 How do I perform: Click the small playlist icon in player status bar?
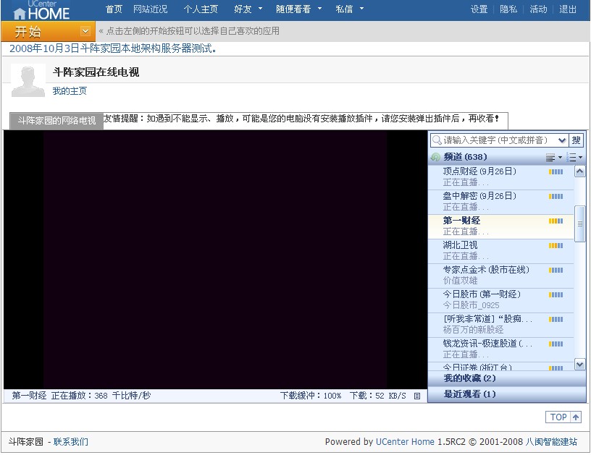coord(417,396)
